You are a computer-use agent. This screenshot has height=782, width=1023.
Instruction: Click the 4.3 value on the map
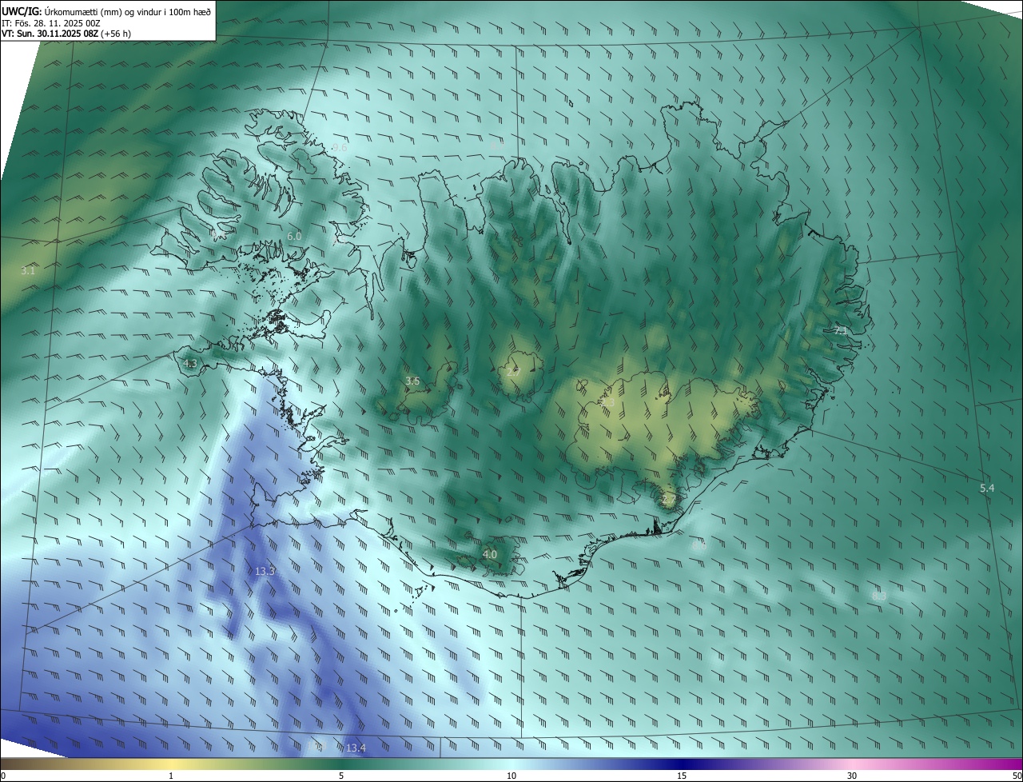pyautogui.click(x=190, y=364)
